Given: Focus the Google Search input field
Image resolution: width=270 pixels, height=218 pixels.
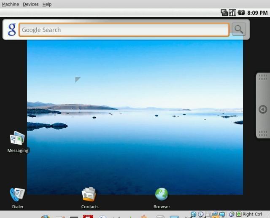Looking at the screenshot, I should [124, 30].
